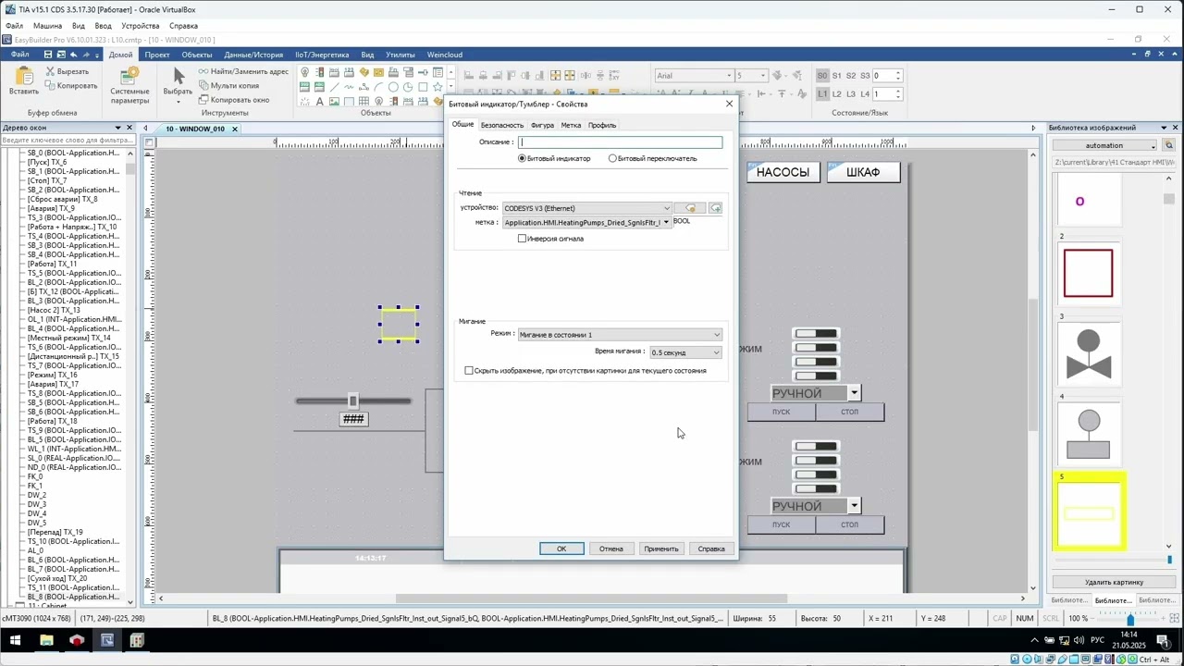Click the zoom slider in status bar
This screenshot has height=666, width=1184.
(1130, 618)
